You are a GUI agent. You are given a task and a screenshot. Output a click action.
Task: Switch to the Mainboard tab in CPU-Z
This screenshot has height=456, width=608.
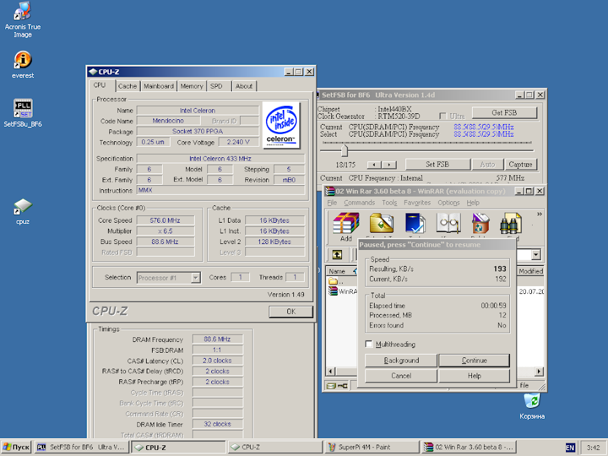pos(159,86)
